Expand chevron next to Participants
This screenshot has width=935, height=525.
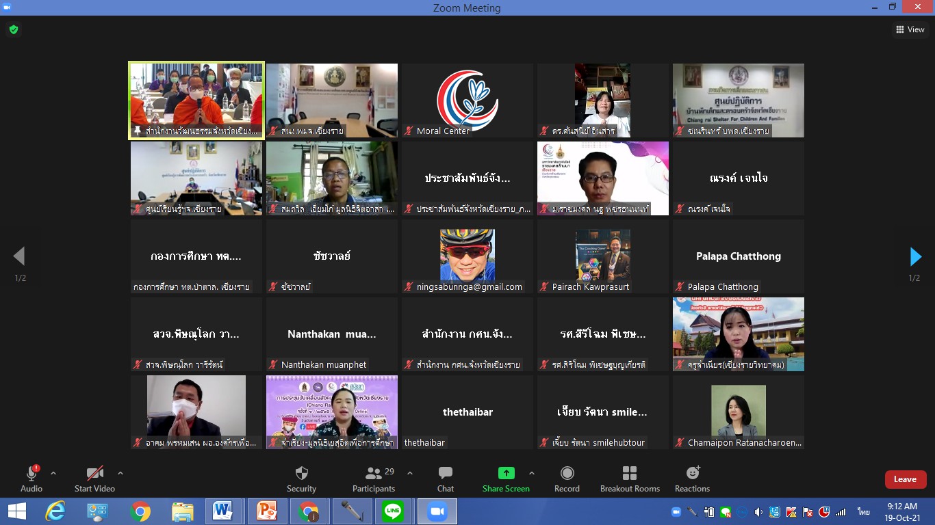pyautogui.click(x=410, y=473)
